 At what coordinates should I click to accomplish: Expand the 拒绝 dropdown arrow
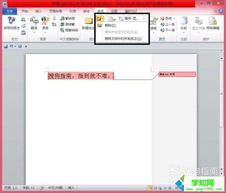174,19
